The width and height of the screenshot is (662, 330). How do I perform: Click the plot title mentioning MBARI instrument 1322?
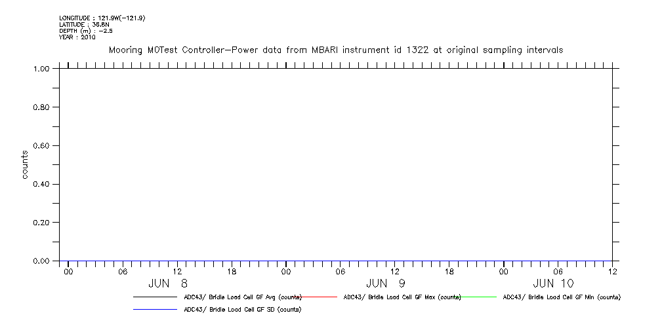(x=335, y=50)
